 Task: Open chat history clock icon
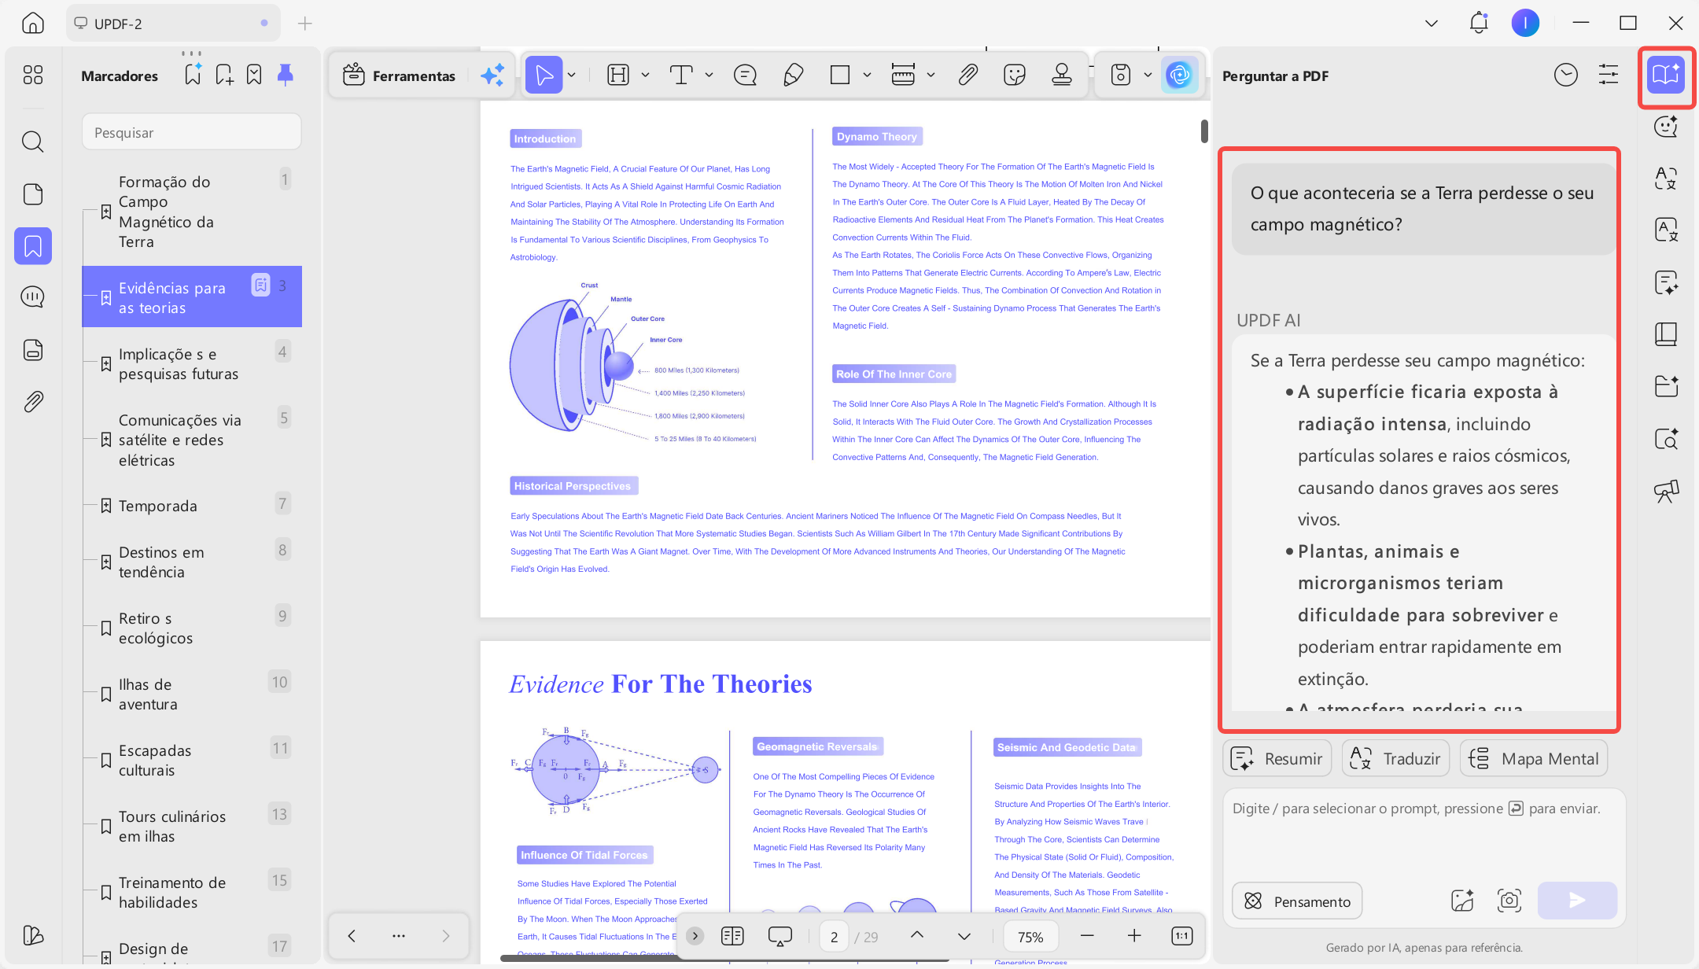1565,76
